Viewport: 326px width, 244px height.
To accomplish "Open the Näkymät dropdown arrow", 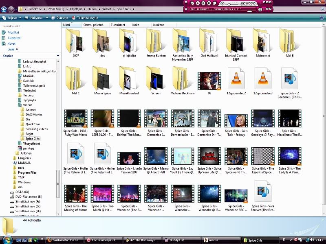I will [x=47, y=18].
